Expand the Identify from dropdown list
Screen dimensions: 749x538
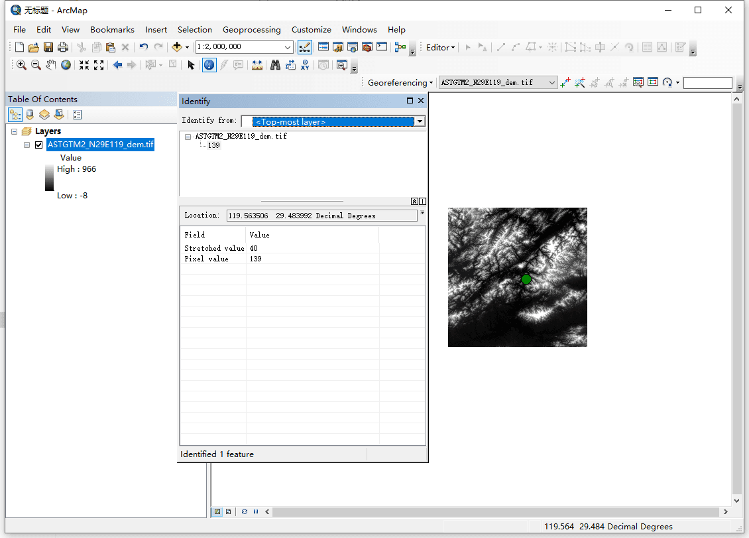pyautogui.click(x=419, y=121)
